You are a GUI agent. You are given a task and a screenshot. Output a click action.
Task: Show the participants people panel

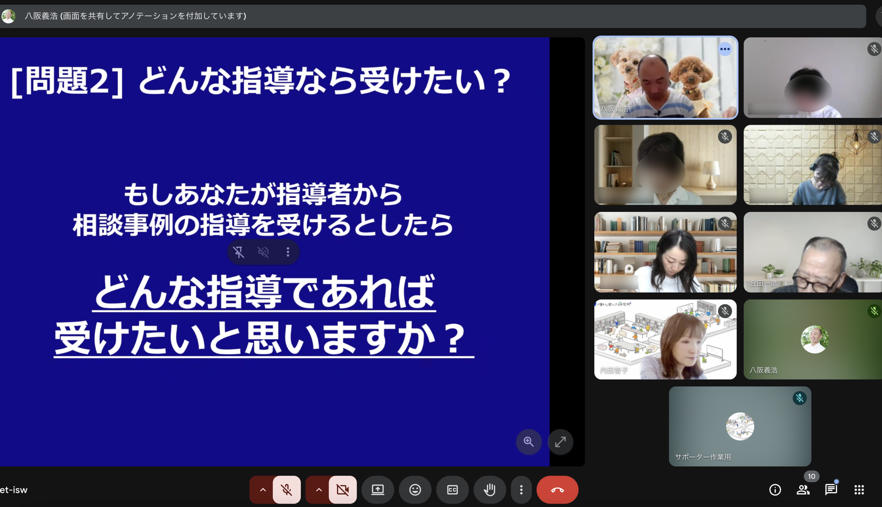click(x=803, y=489)
